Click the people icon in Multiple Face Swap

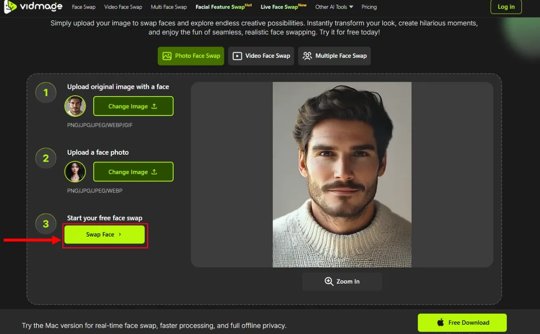click(308, 56)
